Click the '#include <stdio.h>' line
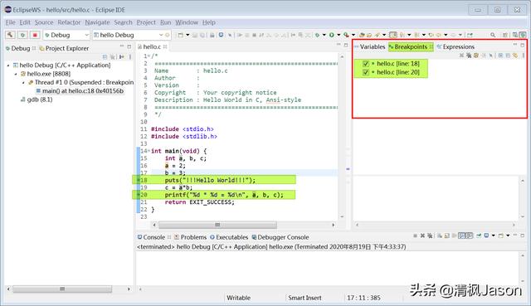 click(183, 129)
